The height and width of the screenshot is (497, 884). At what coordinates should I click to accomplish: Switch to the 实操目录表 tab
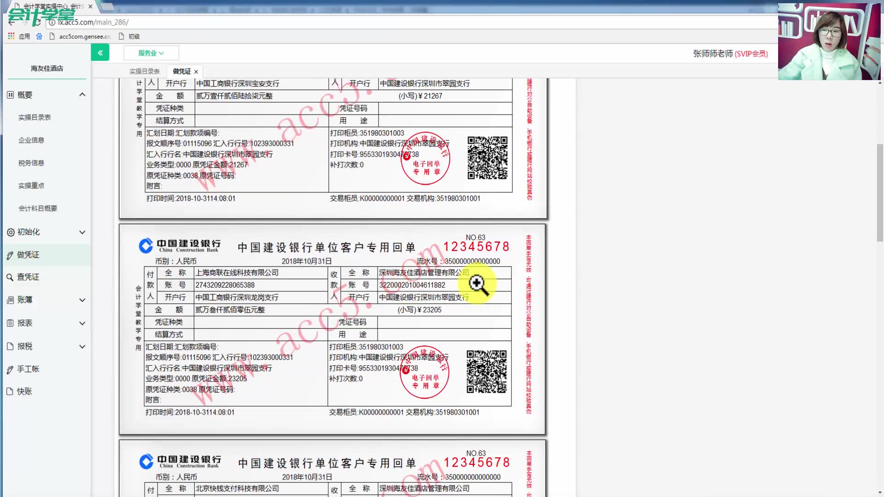click(145, 71)
